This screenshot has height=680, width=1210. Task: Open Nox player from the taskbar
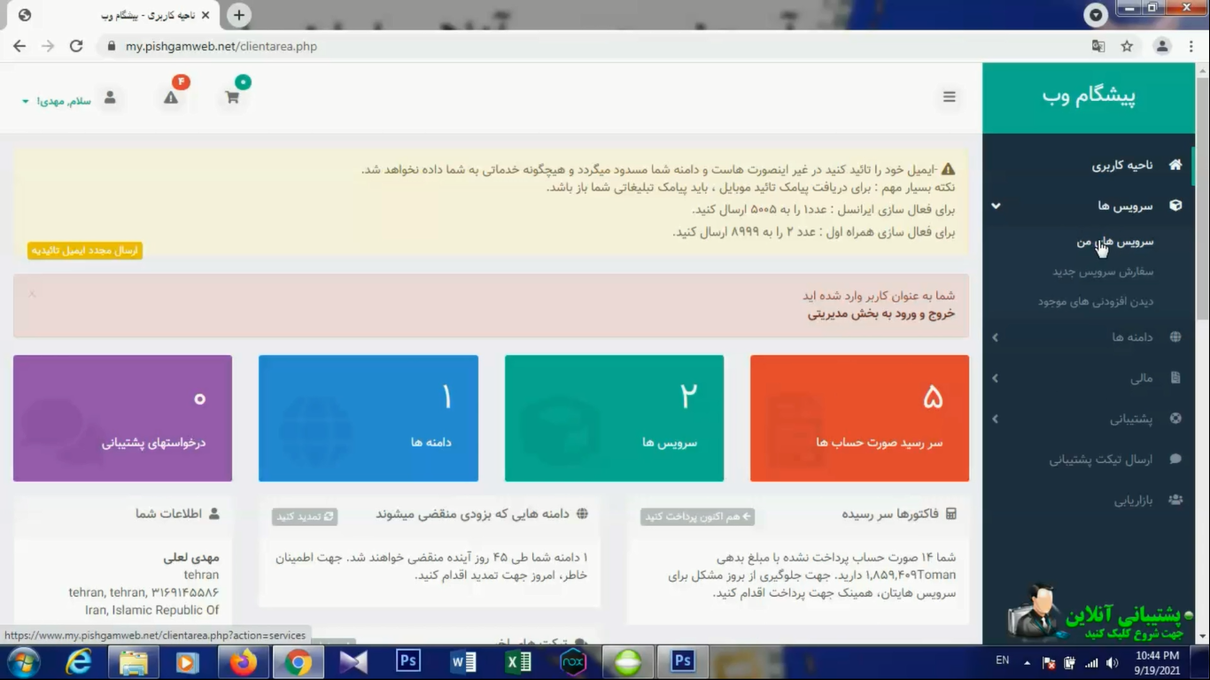573,662
